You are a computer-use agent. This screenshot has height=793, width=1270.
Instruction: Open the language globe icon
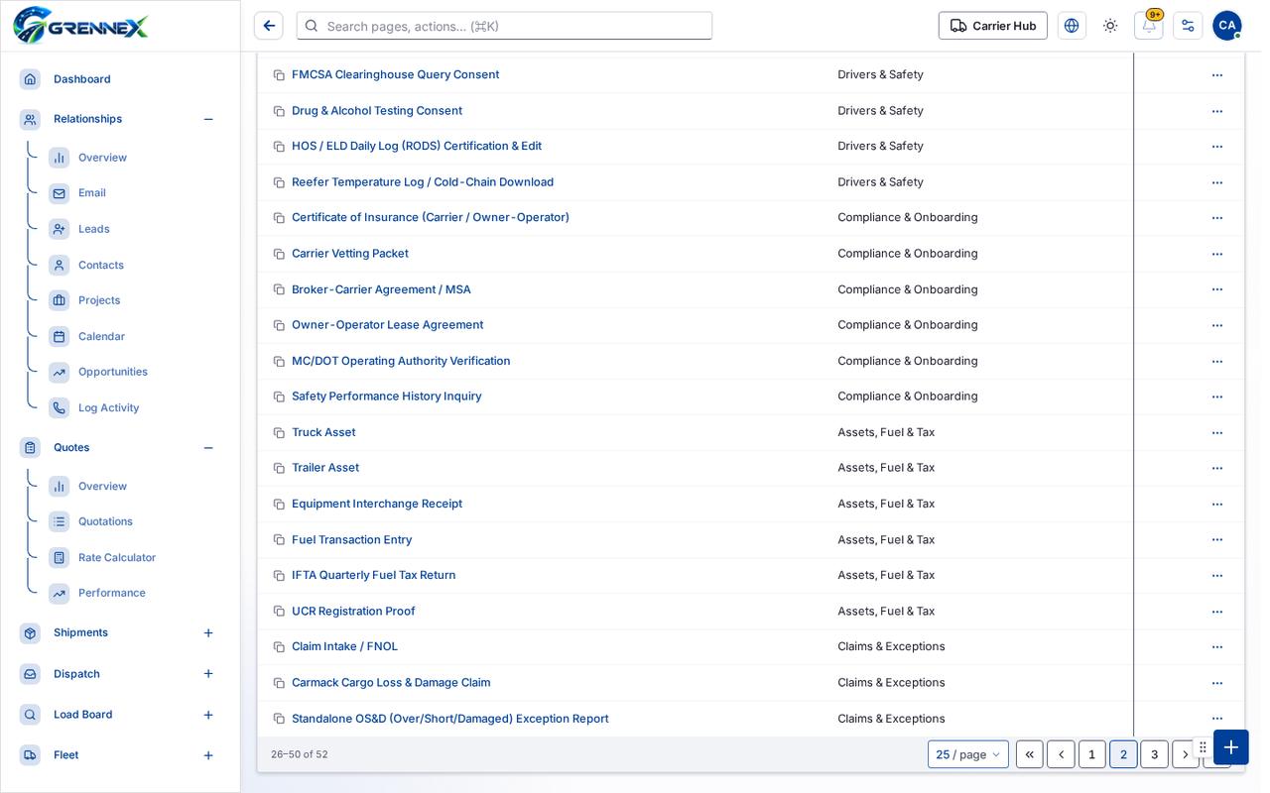point(1072,26)
